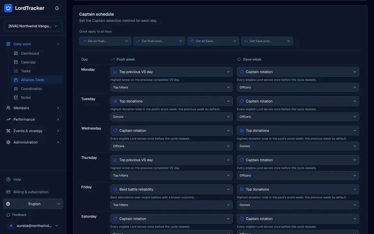Click the Tasks checklist icon
The image size is (374, 234).
point(16,71)
